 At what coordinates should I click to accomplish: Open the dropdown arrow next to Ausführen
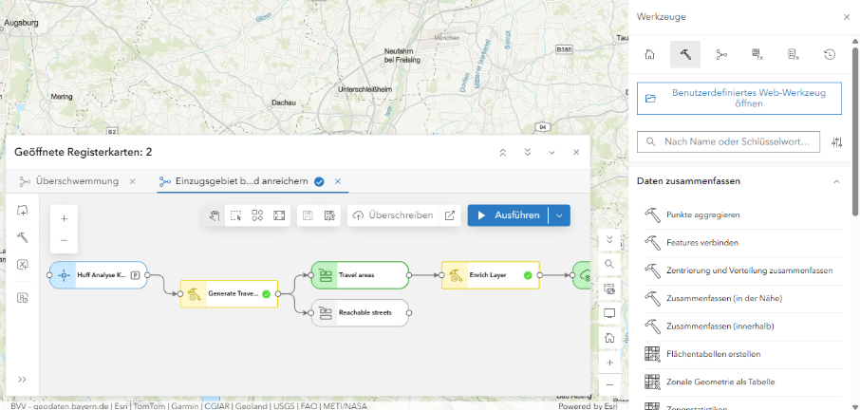point(559,215)
